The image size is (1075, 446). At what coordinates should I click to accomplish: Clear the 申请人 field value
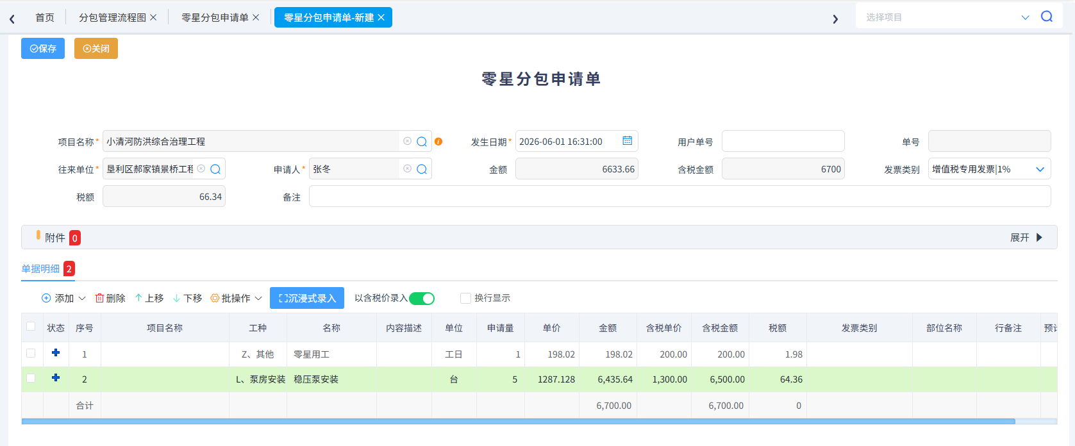[x=407, y=169]
